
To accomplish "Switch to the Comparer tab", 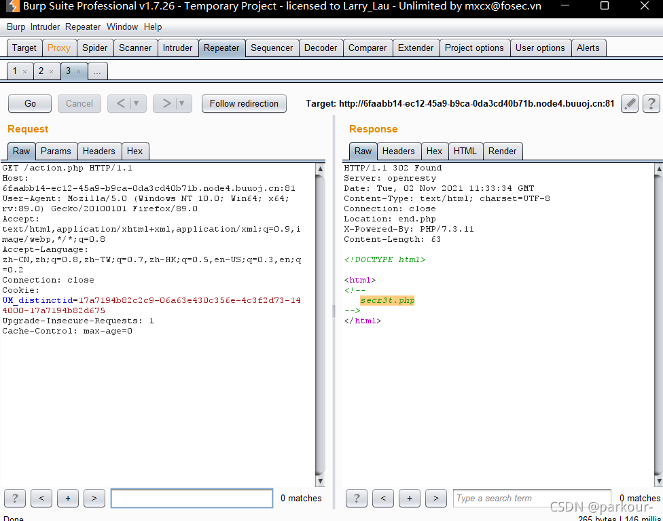I will [x=368, y=48].
